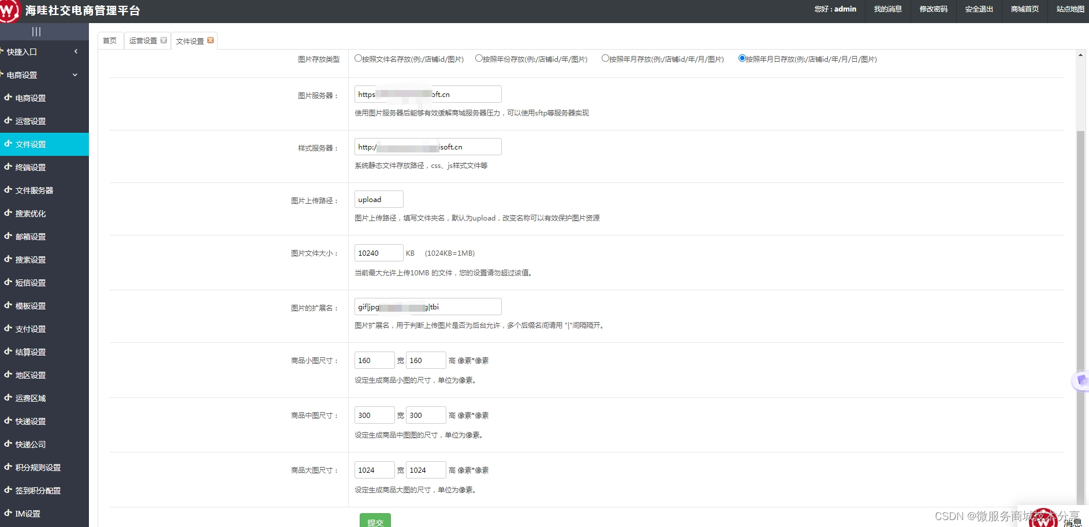Open 站点地图 link
The height and width of the screenshot is (527, 1089).
tap(1069, 9)
